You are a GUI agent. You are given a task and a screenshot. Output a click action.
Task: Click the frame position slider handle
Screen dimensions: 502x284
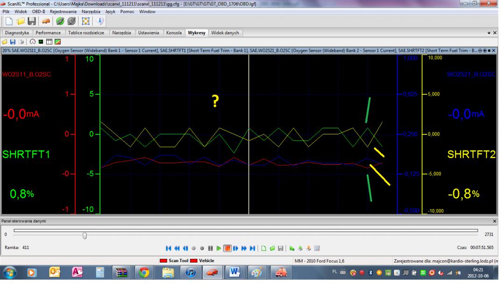(85, 236)
